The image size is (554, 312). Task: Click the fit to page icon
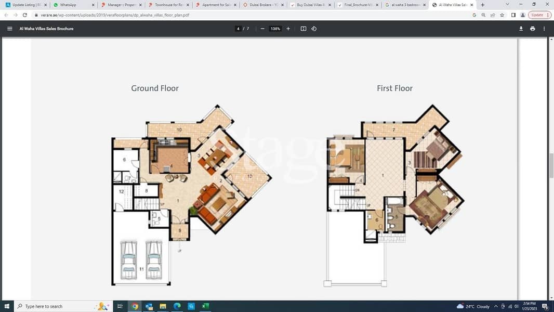(x=304, y=29)
